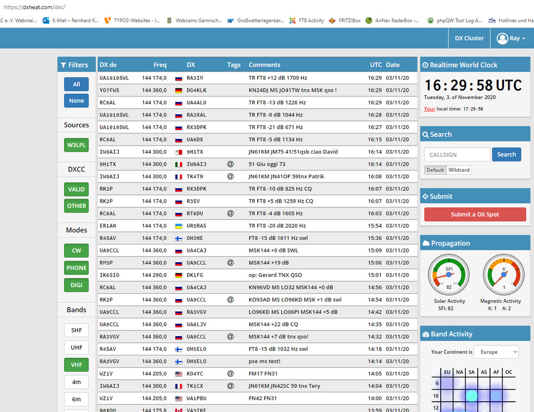
Task: Toggle the VALID DXCC filter
Action: [76, 189]
